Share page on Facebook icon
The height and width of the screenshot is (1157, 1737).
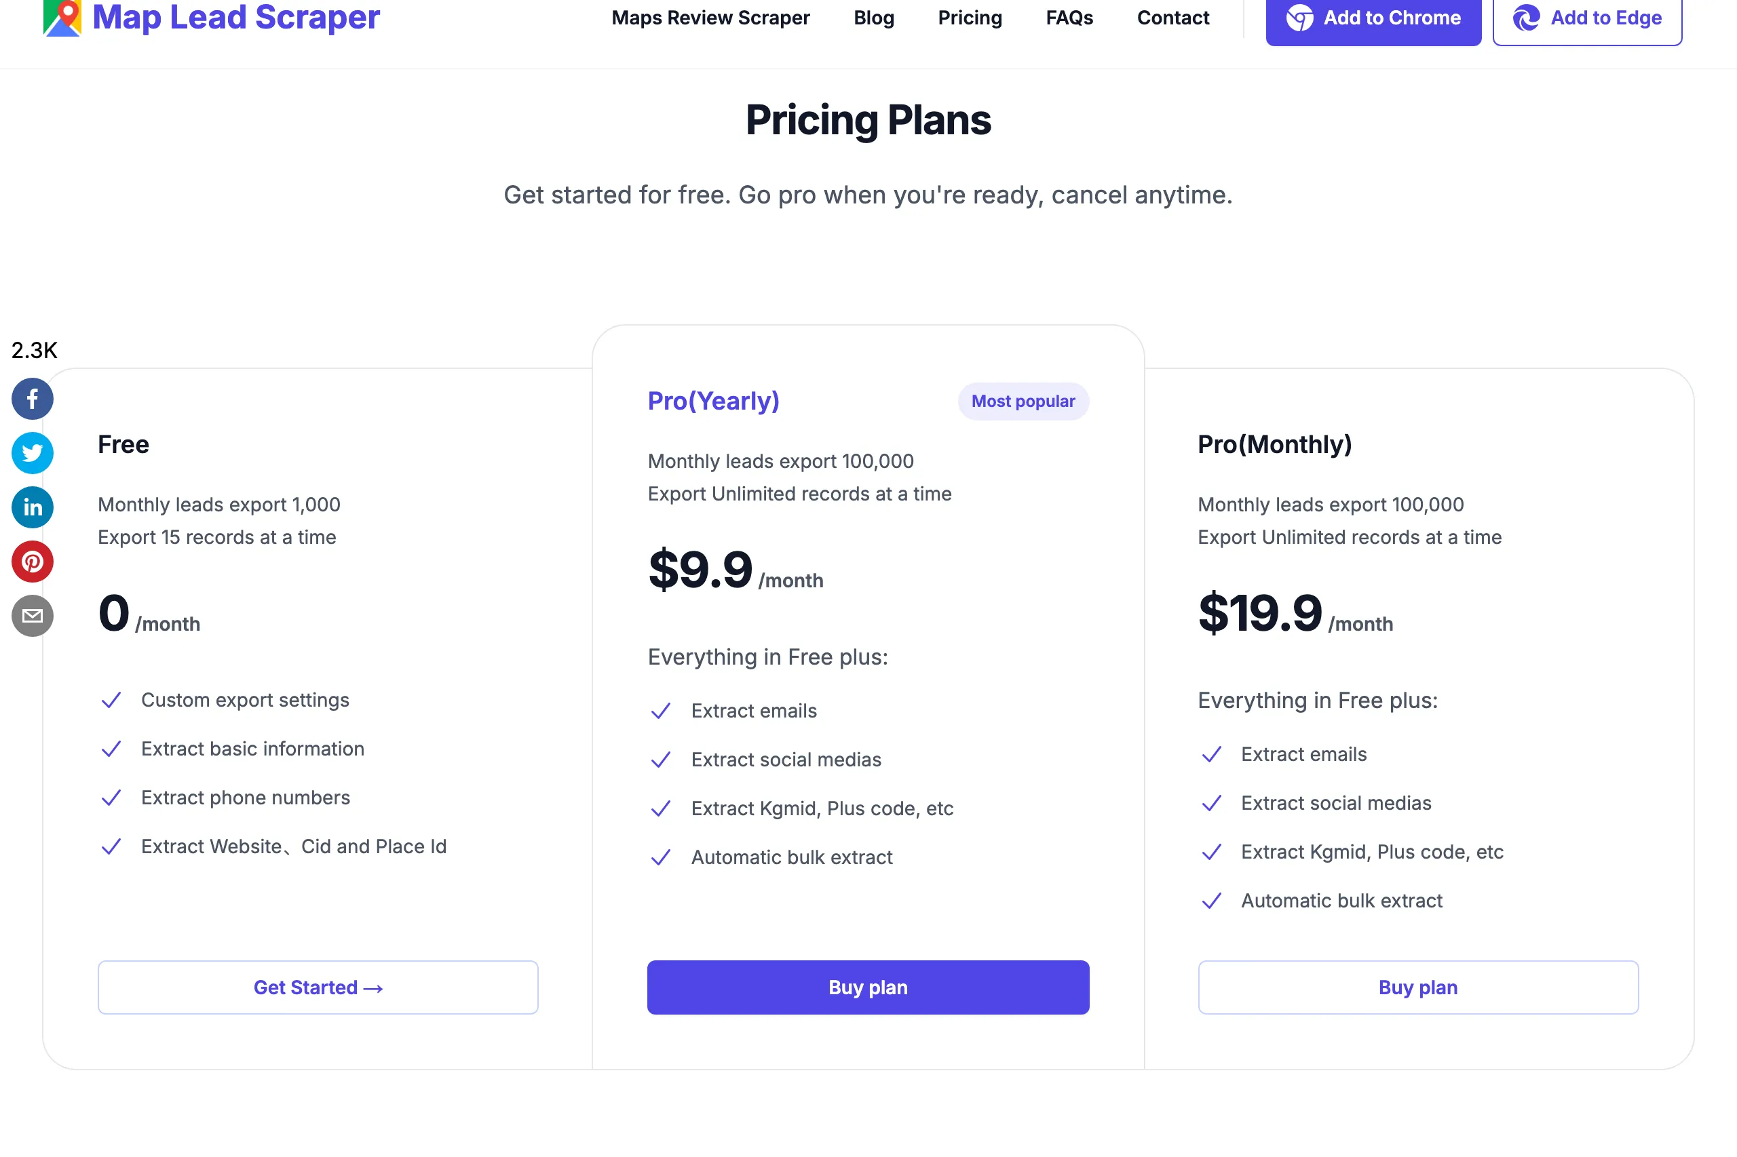33,399
